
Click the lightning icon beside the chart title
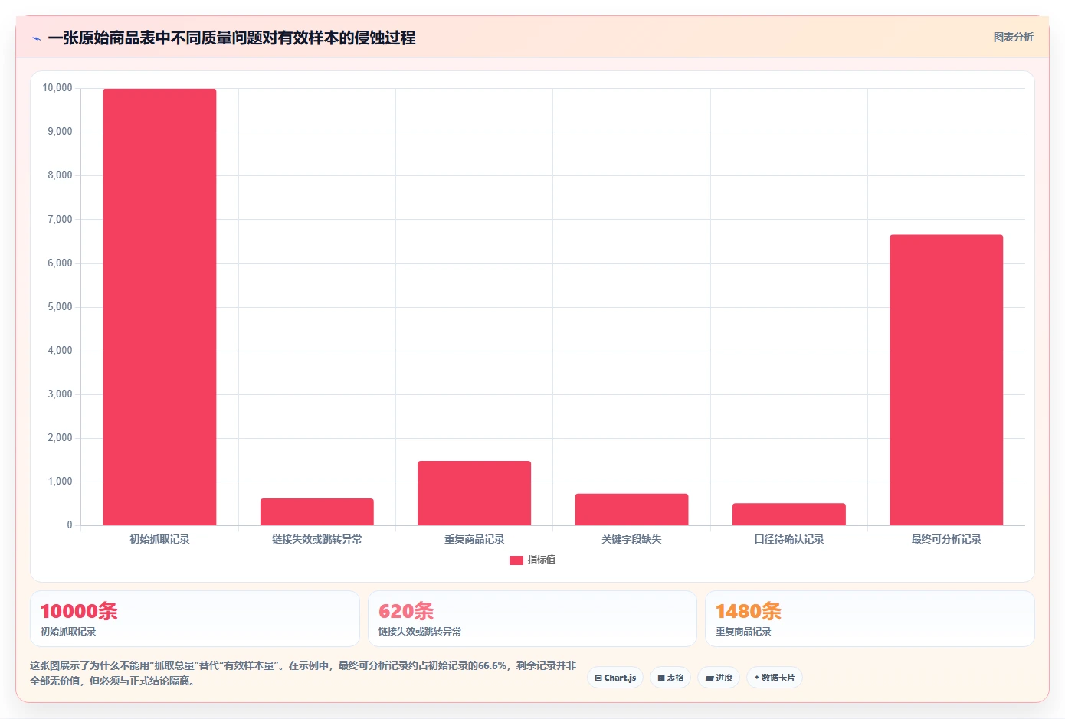coord(36,38)
